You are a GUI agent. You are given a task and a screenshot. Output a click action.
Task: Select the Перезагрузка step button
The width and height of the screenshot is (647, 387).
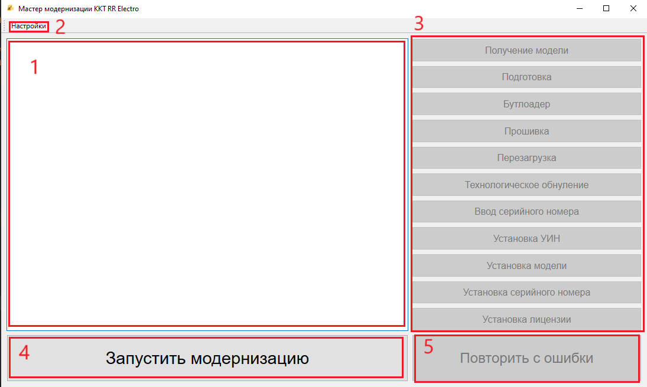(x=526, y=158)
